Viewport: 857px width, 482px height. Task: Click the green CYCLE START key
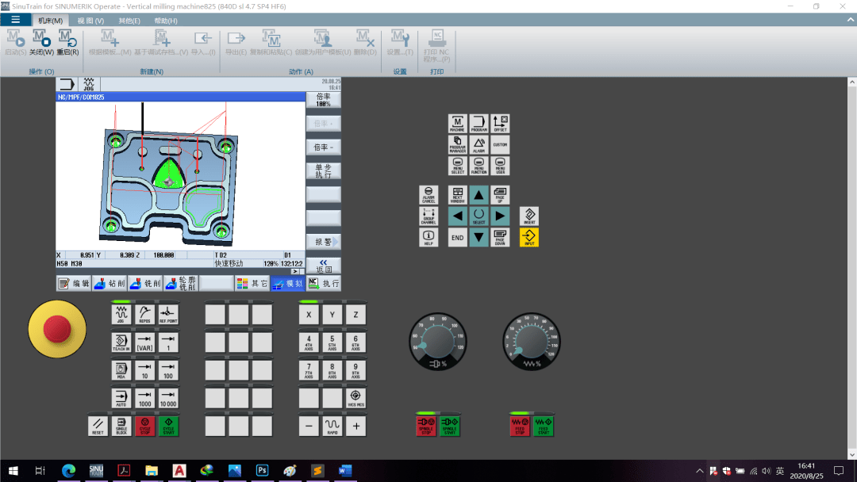pyautogui.click(x=168, y=426)
